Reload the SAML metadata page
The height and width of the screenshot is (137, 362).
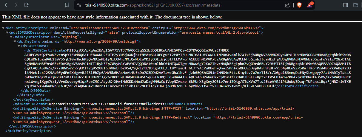coord(26,5)
